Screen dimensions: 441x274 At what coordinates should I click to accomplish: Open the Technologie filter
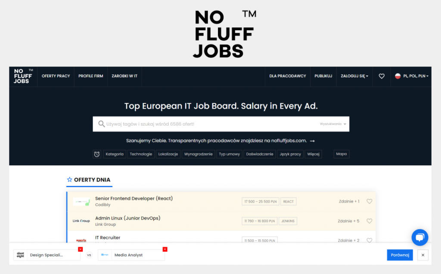click(141, 154)
